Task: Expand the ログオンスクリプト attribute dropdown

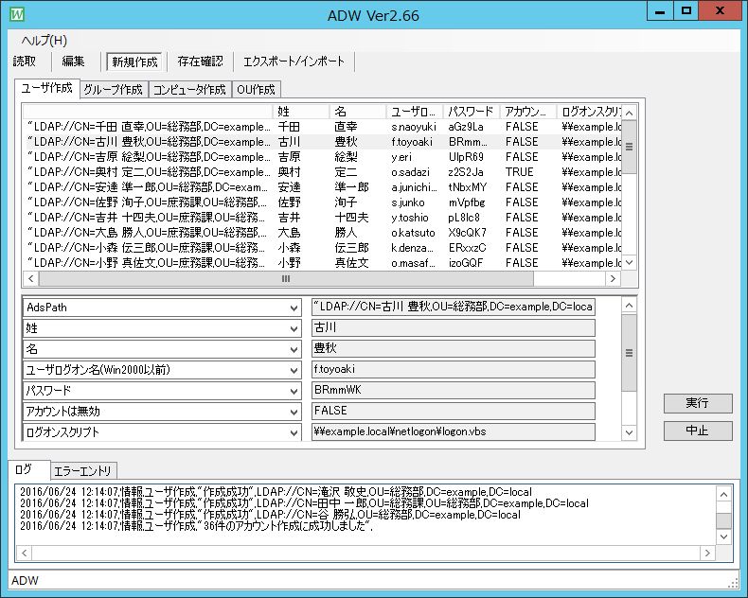Action: click(294, 432)
